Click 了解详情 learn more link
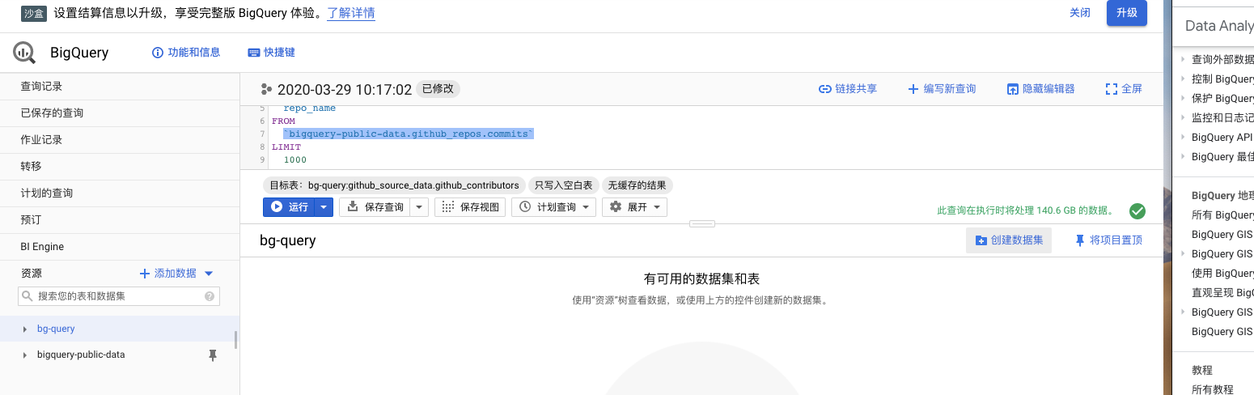This screenshot has width=1254, height=395. [x=351, y=14]
